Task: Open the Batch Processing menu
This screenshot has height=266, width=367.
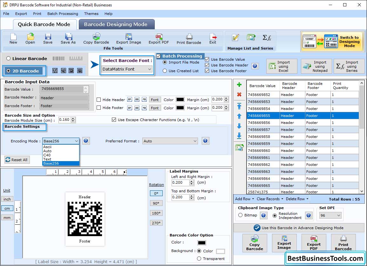Action: point(63,14)
